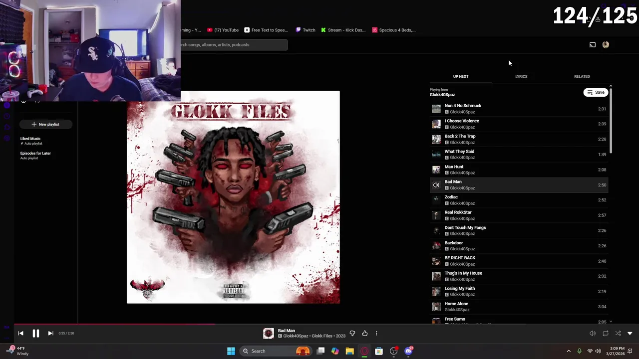Select the Thug's In My House thumbnail
This screenshot has width=639, height=359.
436,276
